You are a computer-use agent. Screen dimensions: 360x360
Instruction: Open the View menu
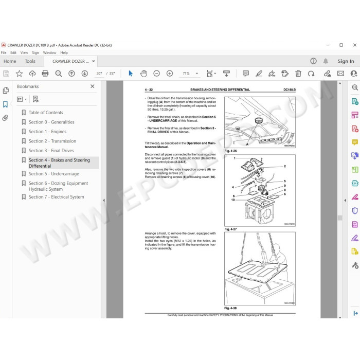24,52
